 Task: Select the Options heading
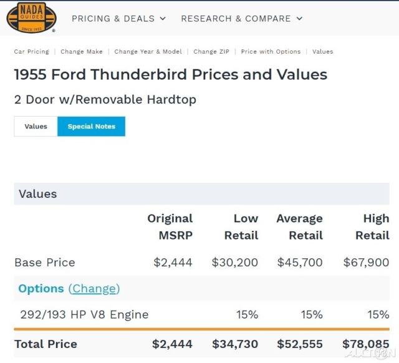click(x=41, y=289)
